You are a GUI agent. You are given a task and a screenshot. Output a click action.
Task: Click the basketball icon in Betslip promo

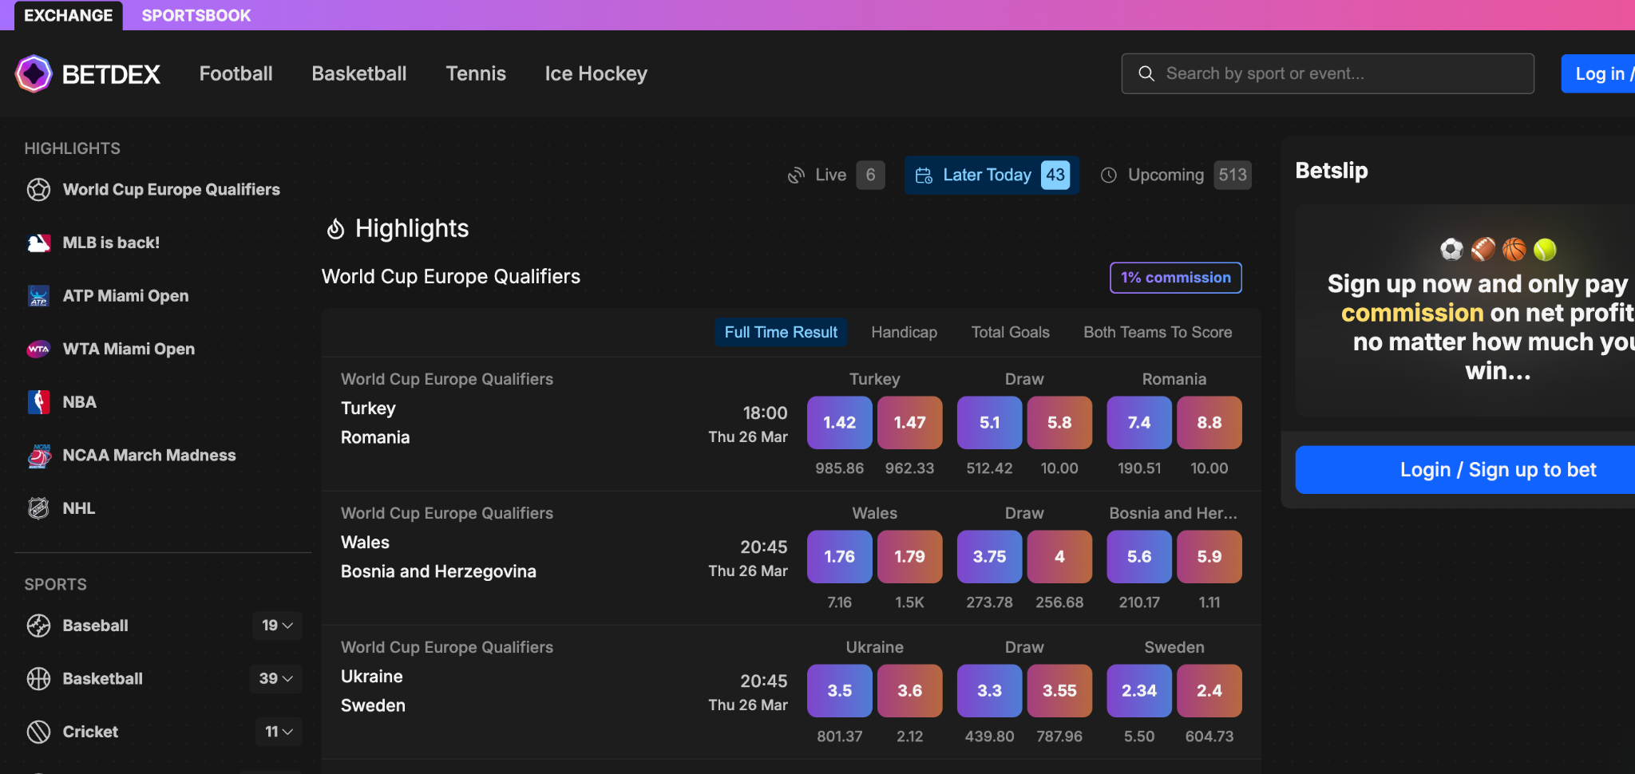[1514, 250]
